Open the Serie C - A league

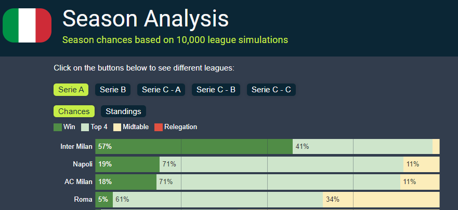pyautogui.click(x=161, y=90)
